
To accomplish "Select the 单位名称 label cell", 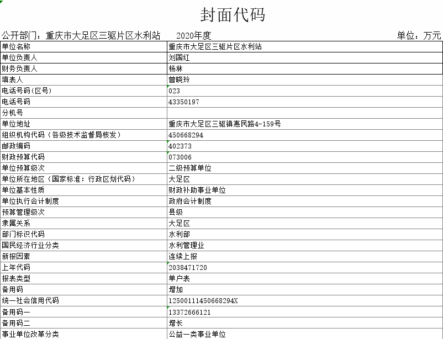I will (x=84, y=46).
